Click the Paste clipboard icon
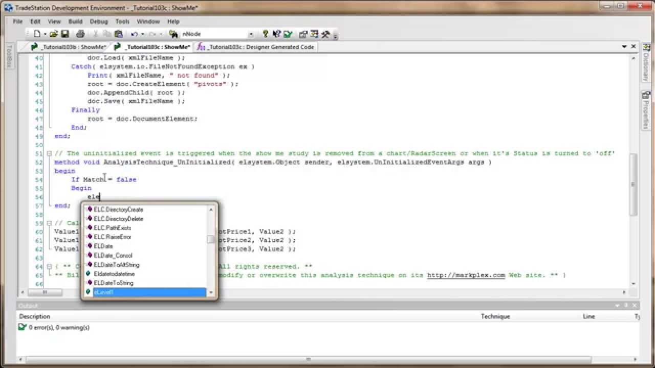The height and width of the screenshot is (368, 655). 119,34
